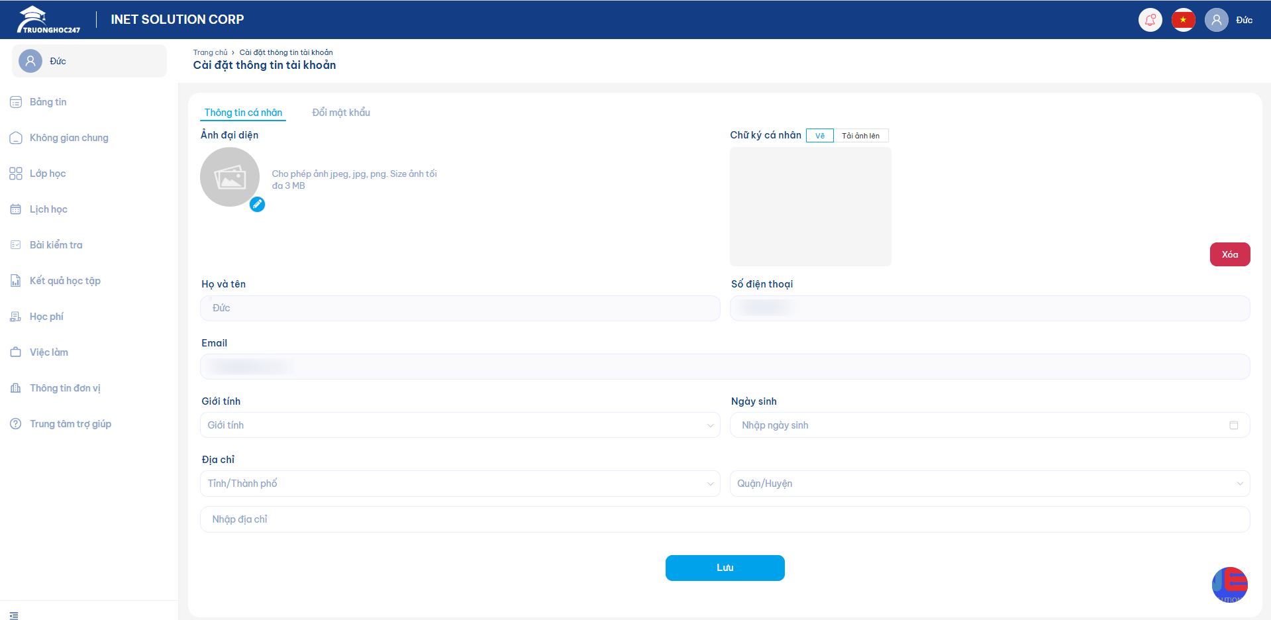Click the Nhập địa chỉ input field

point(725,519)
